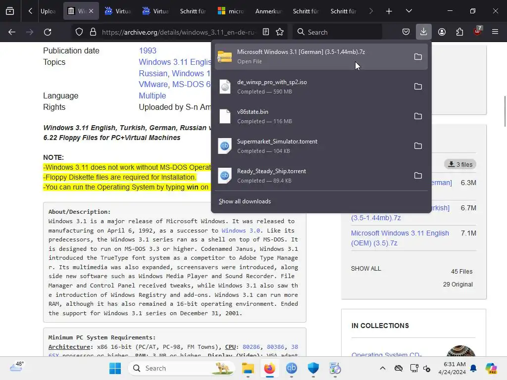Show de_winxp_pro_with_sp2.iso in folder
507x380 pixels.
[418, 87]
